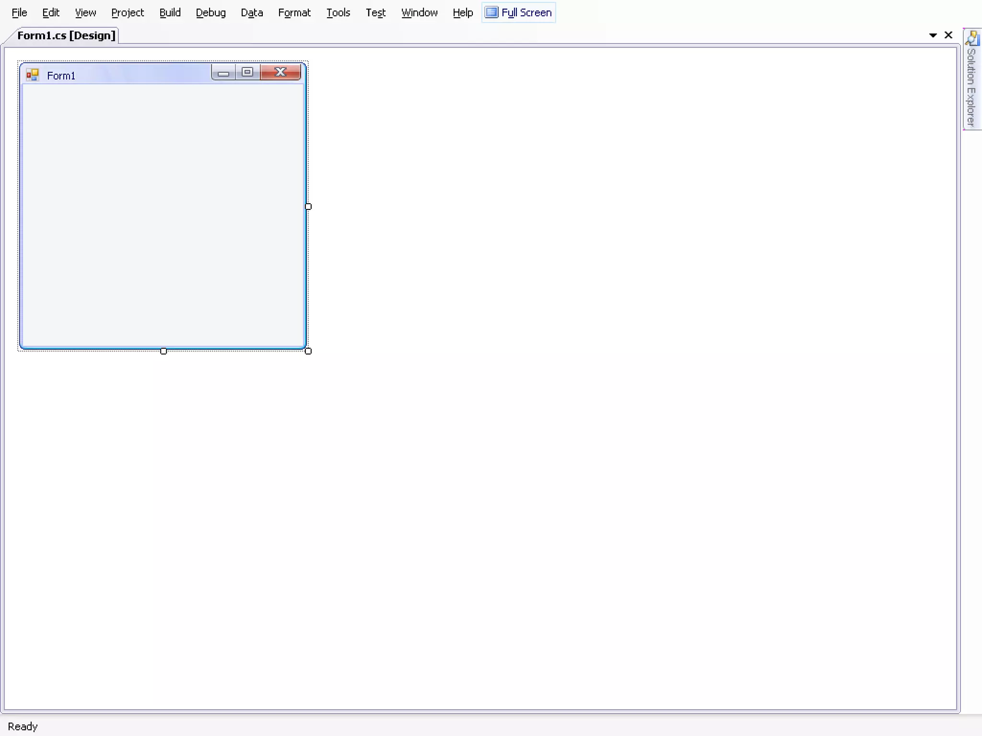982x736 pixels.
Task: Open the File menu
Action: 19,12
